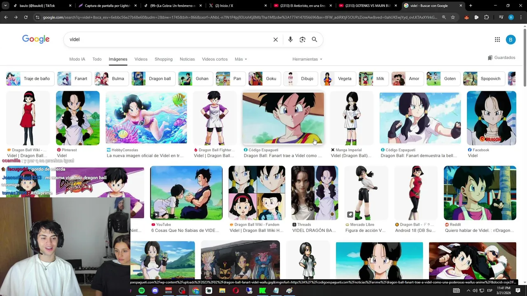
Task: Click the page vertical scrollbar
Action: pyautogui.click(x=525, y=58)
